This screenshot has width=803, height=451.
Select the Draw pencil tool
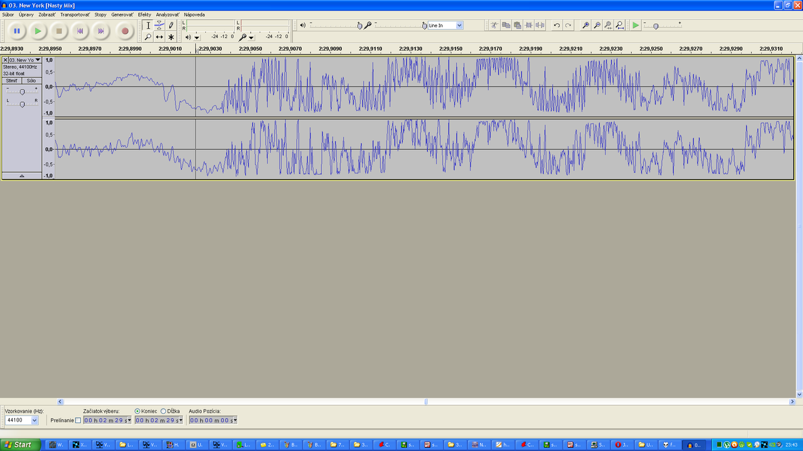(x=171, y=25)
